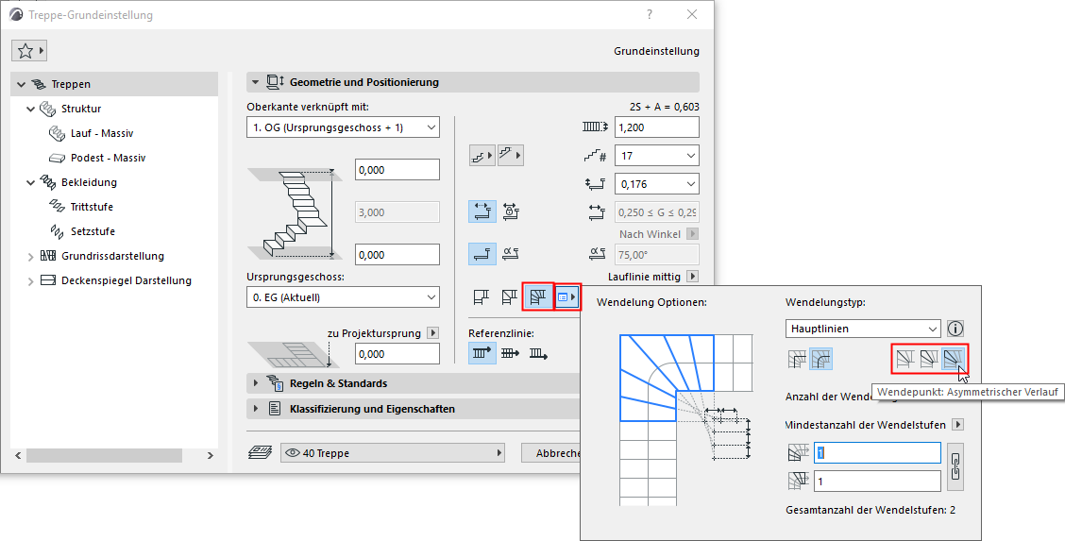Click the Abbrechen button
The width and height of the screenshot is (1065, 541).
coord(550,453)
